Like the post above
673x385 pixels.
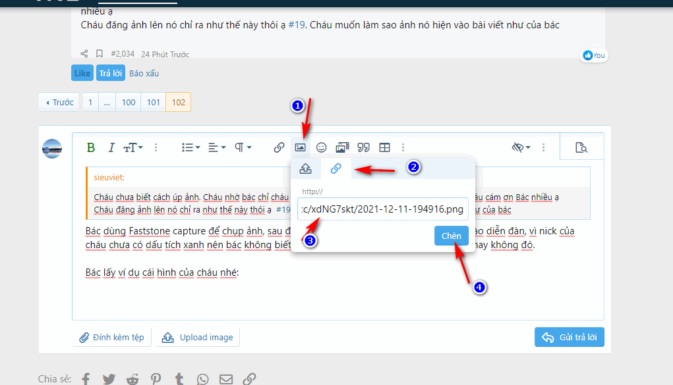pyautogui.click(x=82, y=73)
